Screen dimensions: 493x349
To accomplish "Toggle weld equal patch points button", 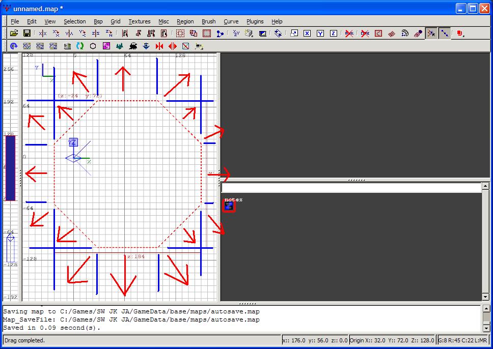I will click(431, 33).
